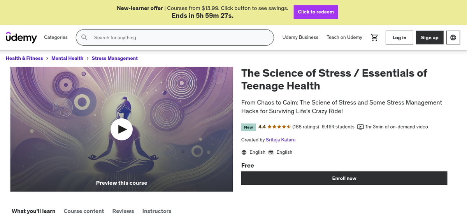Screen dimensions: 467x215
Task: Switch to the Reviews tab
Action: 123,211
